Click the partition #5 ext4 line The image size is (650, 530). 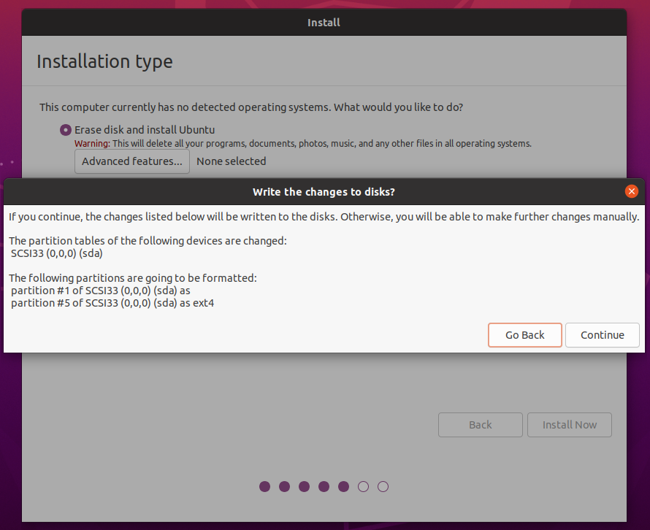(112, 303)
